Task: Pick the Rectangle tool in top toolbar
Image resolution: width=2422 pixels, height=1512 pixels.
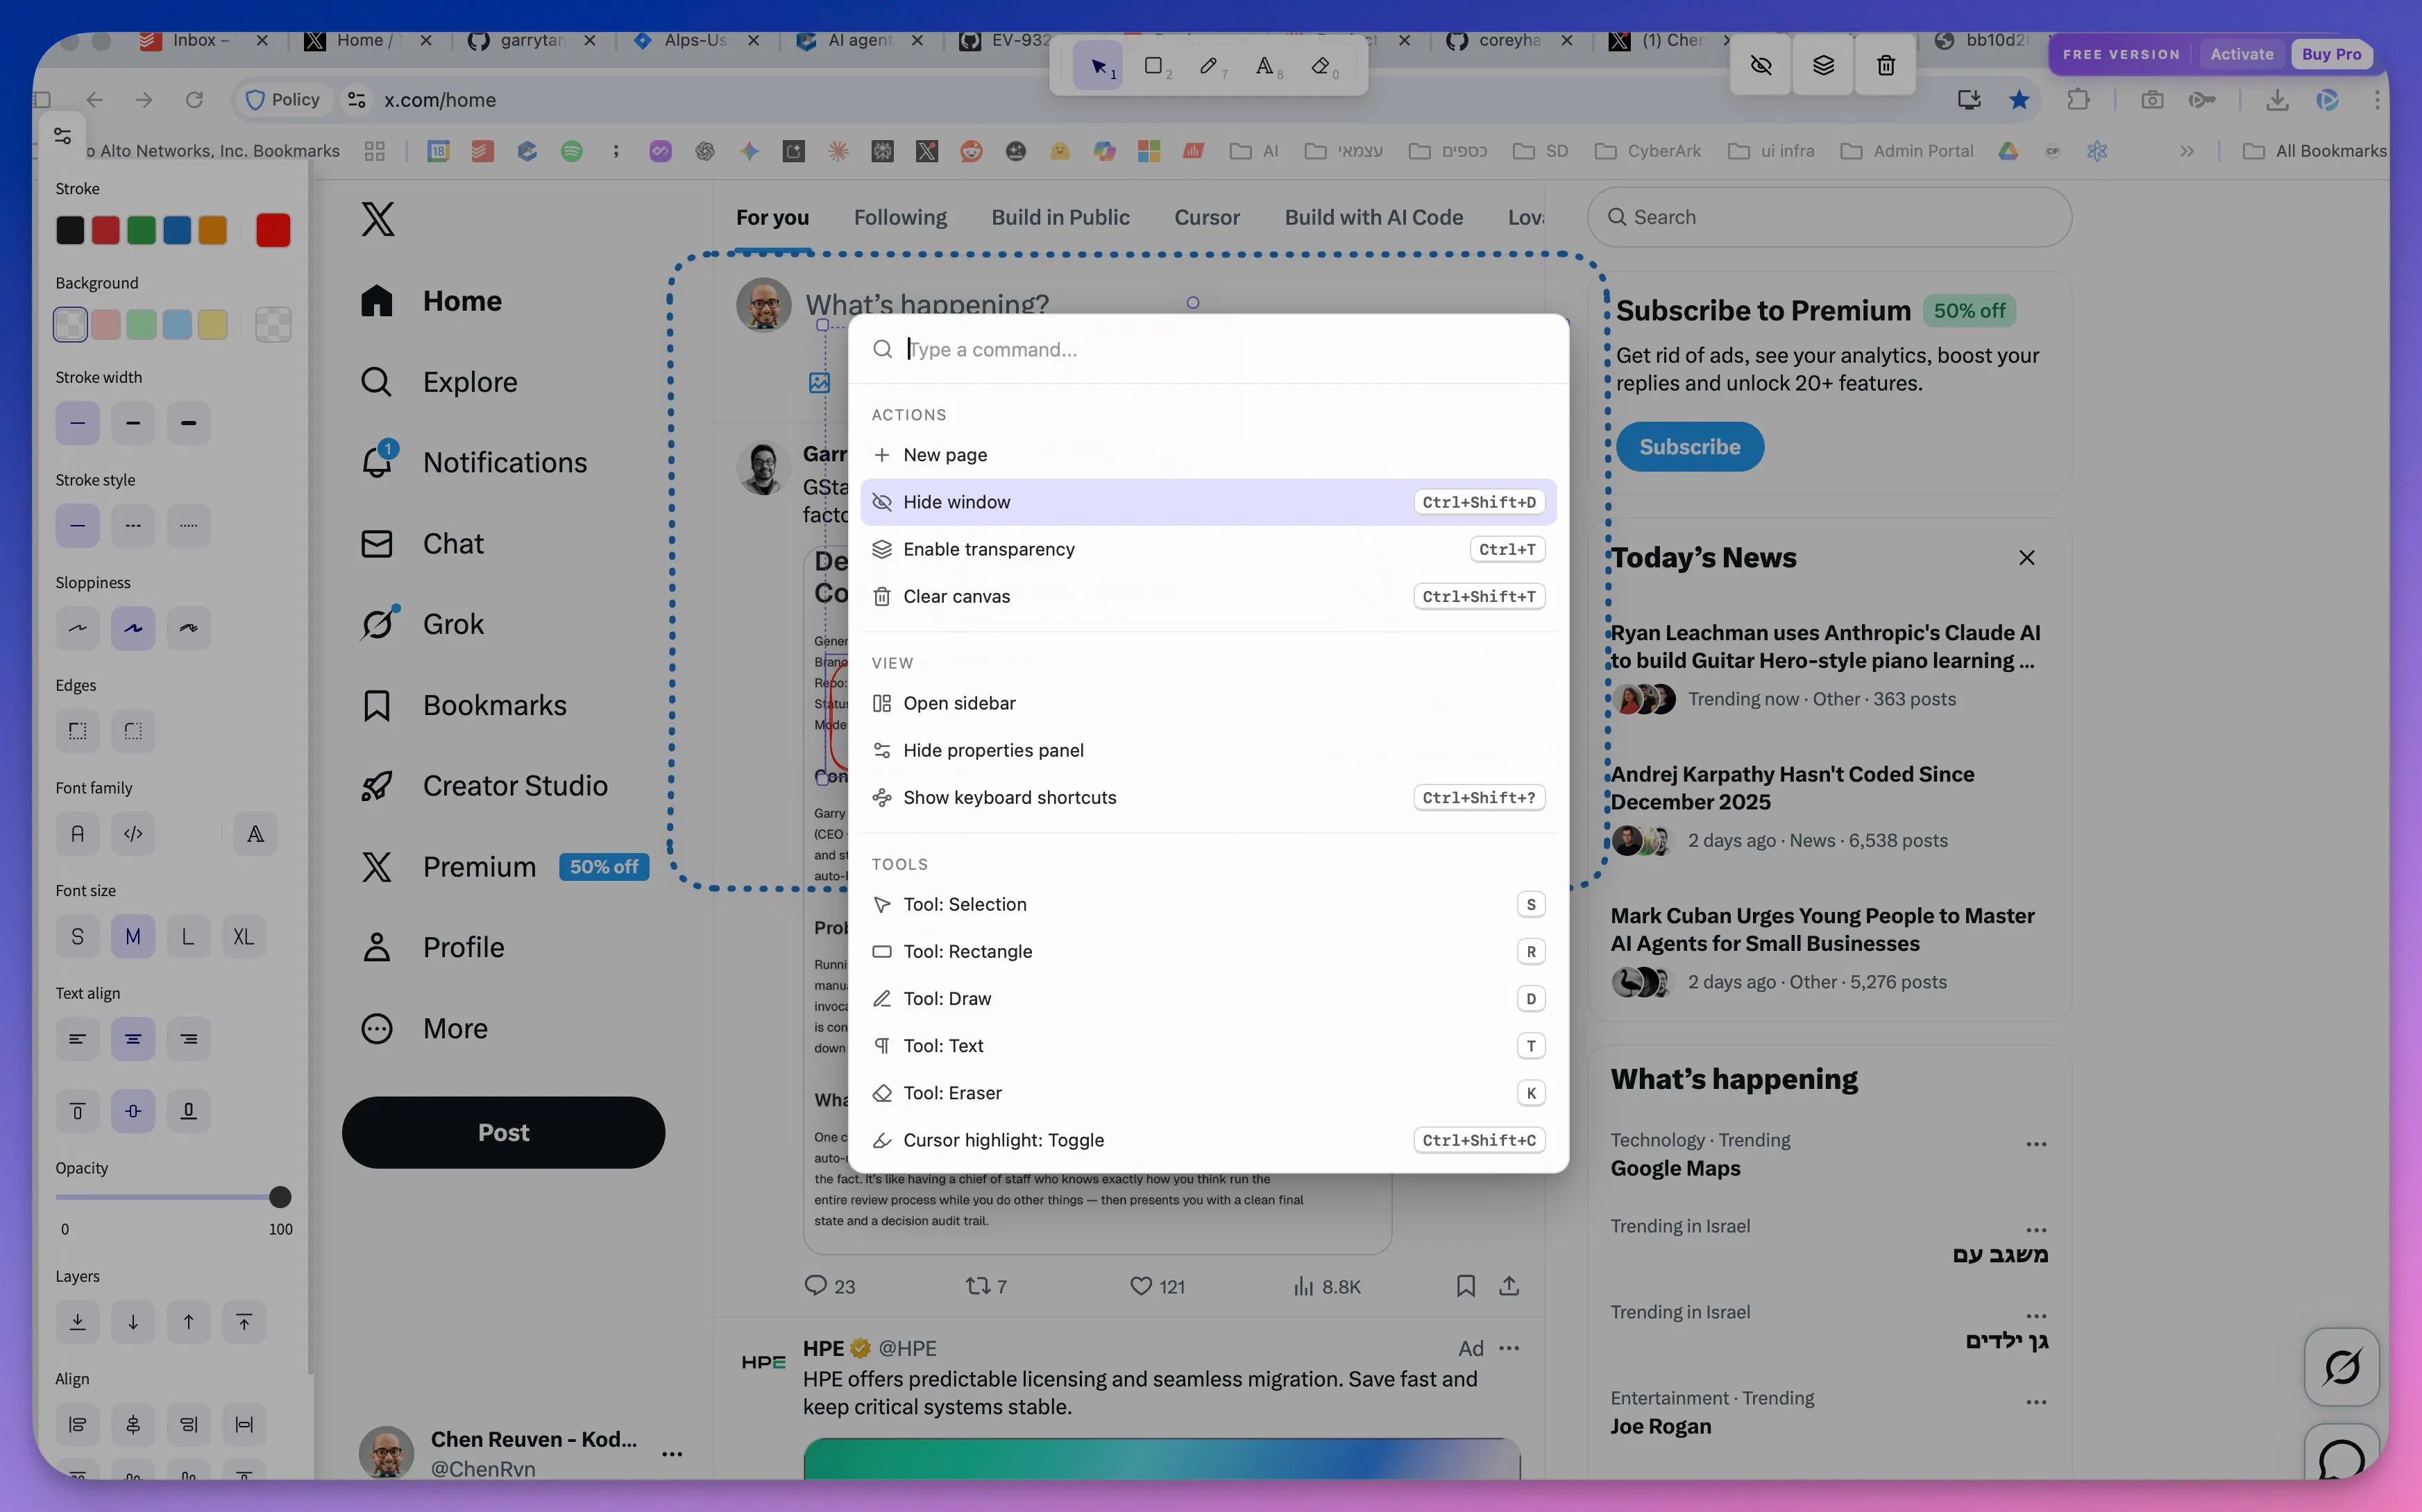Action: click(x=1153, y=66)
